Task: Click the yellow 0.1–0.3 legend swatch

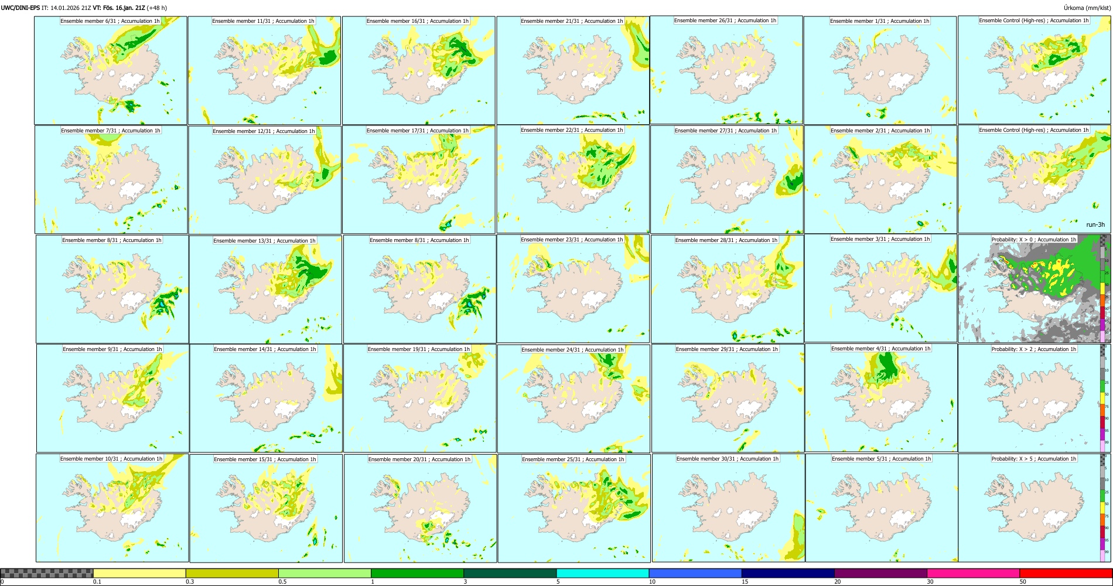Action: click(x=139, y=573)
